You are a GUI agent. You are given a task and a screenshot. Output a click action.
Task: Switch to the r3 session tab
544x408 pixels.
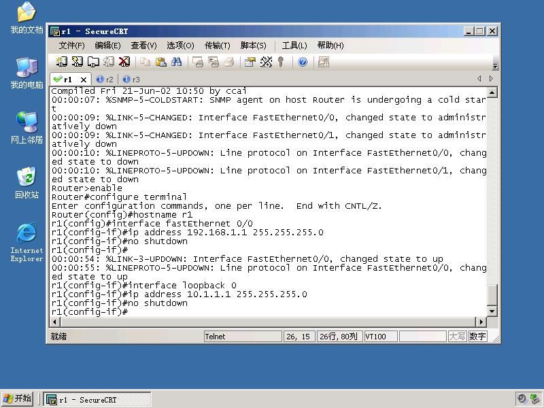[131, 80]
